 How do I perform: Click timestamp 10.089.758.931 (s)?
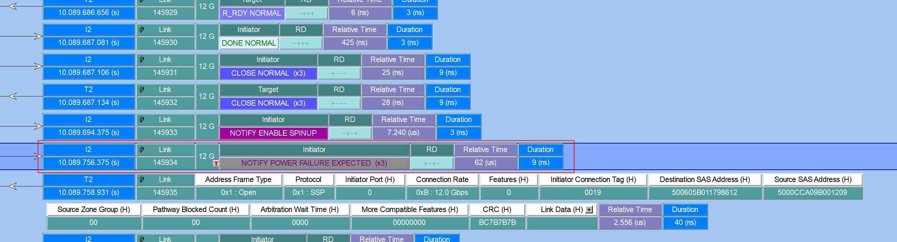88,193
